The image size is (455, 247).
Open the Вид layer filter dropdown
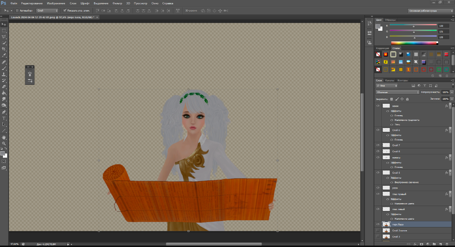(x=387, y=86)
